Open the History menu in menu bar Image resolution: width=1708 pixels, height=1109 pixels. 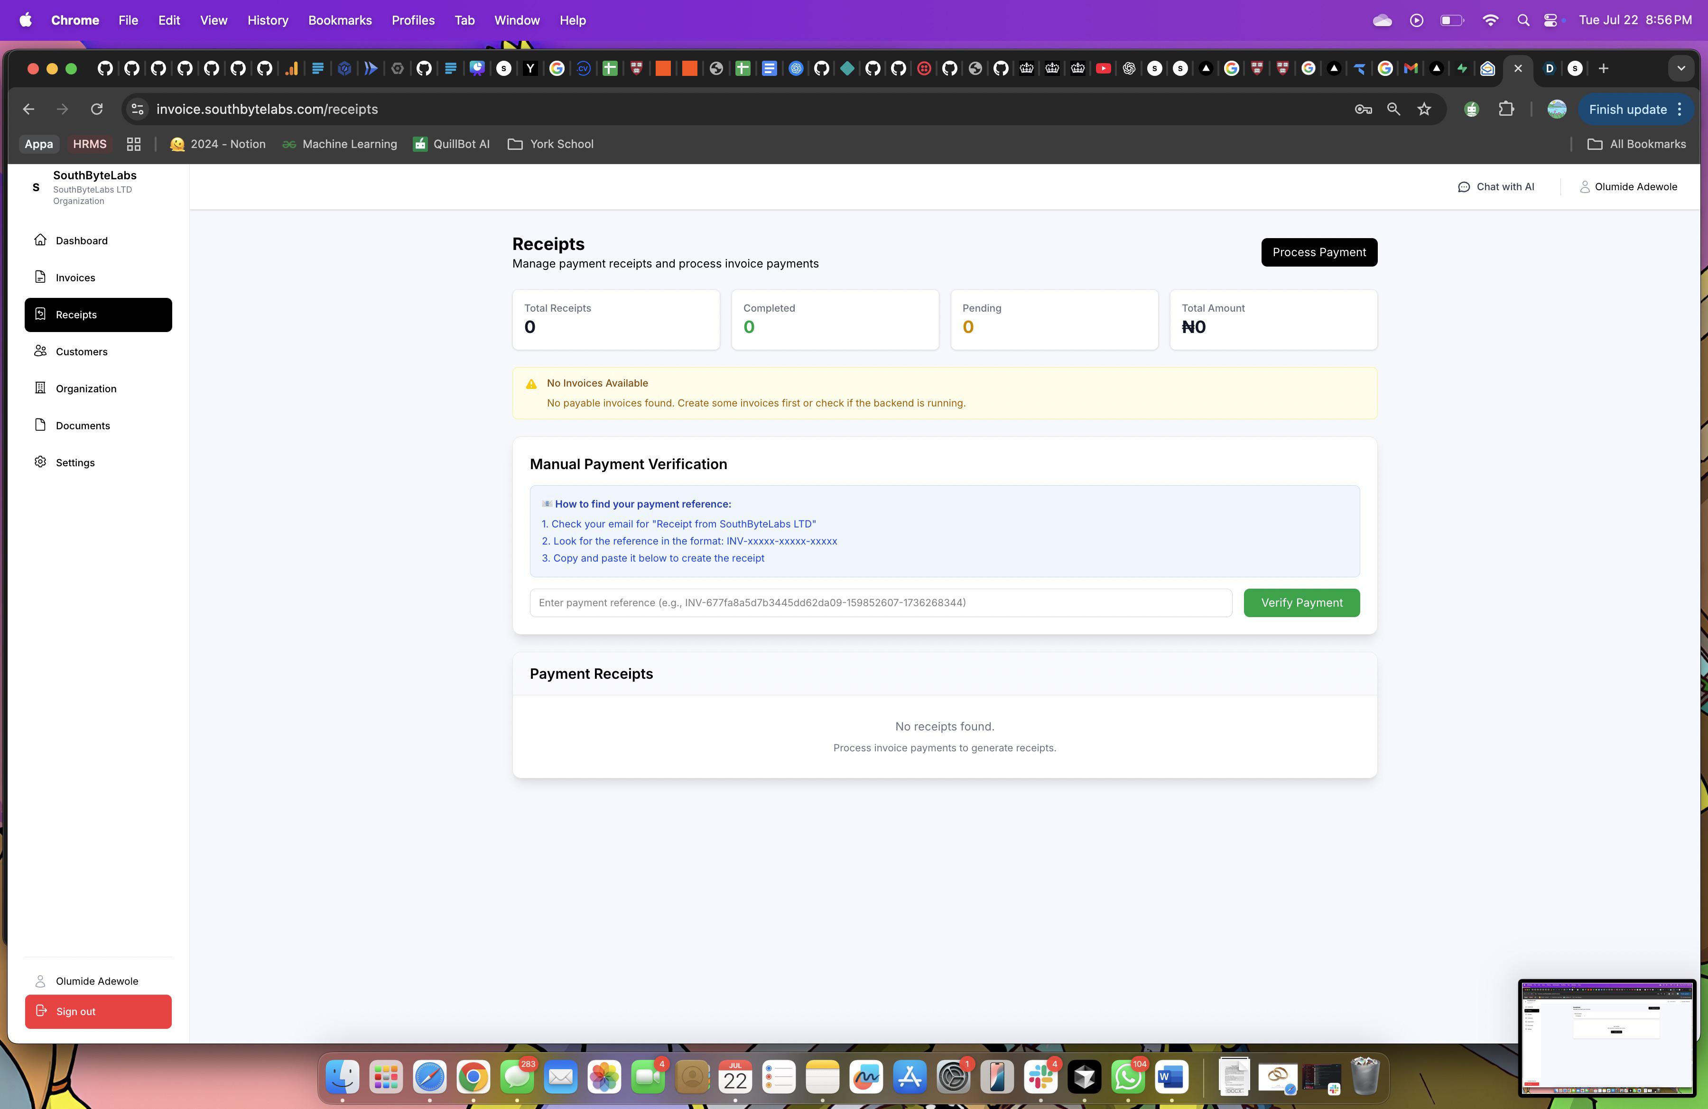(x=268, y=20)
